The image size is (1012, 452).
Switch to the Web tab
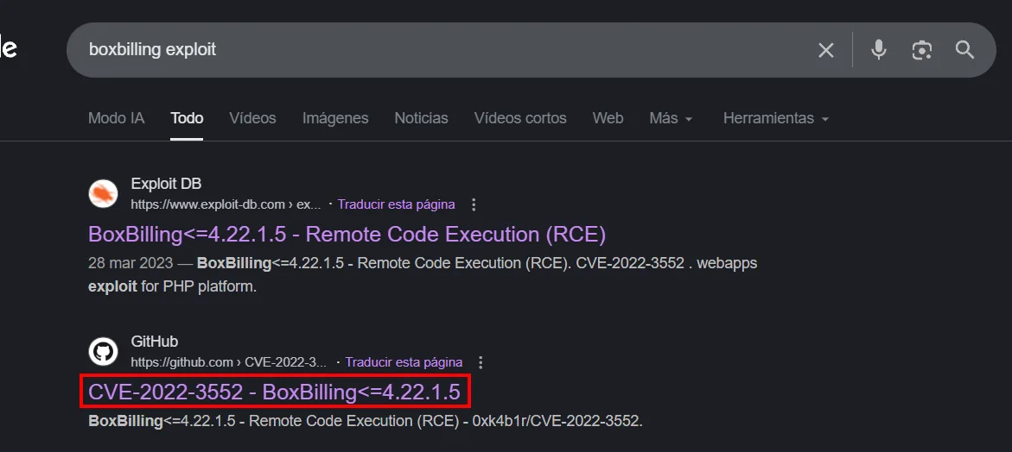click(x=608, y=118)
